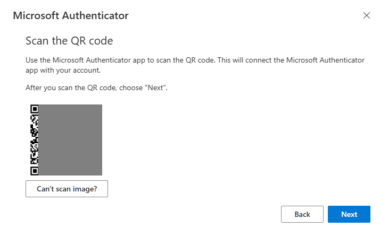Click the word Authenticator in the title
Image resolution: width=380 pixels, height=228 pixels.
96,15
